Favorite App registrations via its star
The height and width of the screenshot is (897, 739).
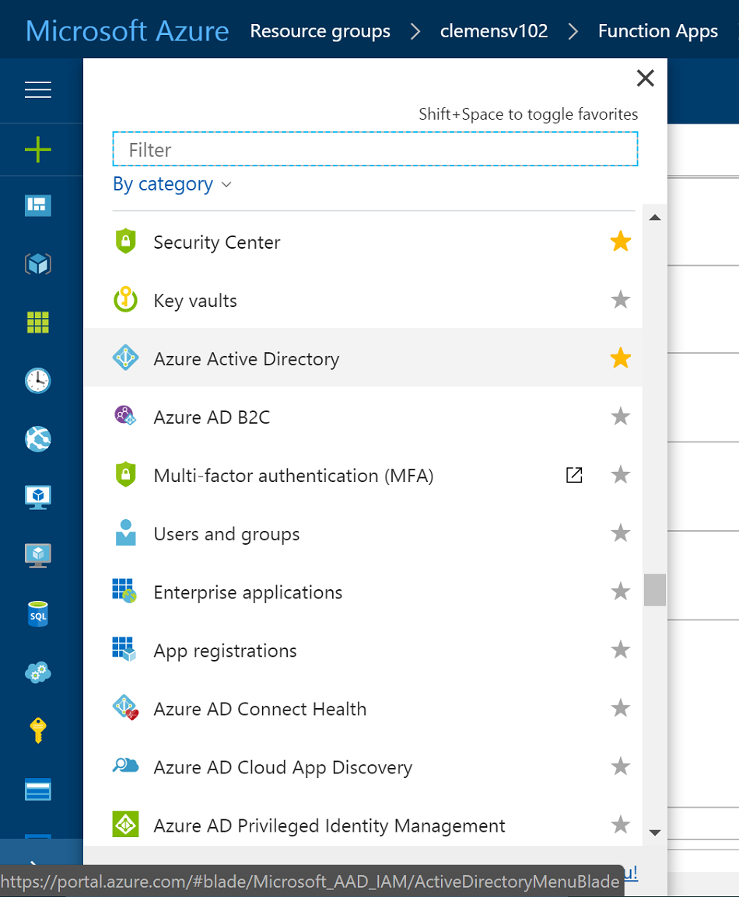coord(621,650)
